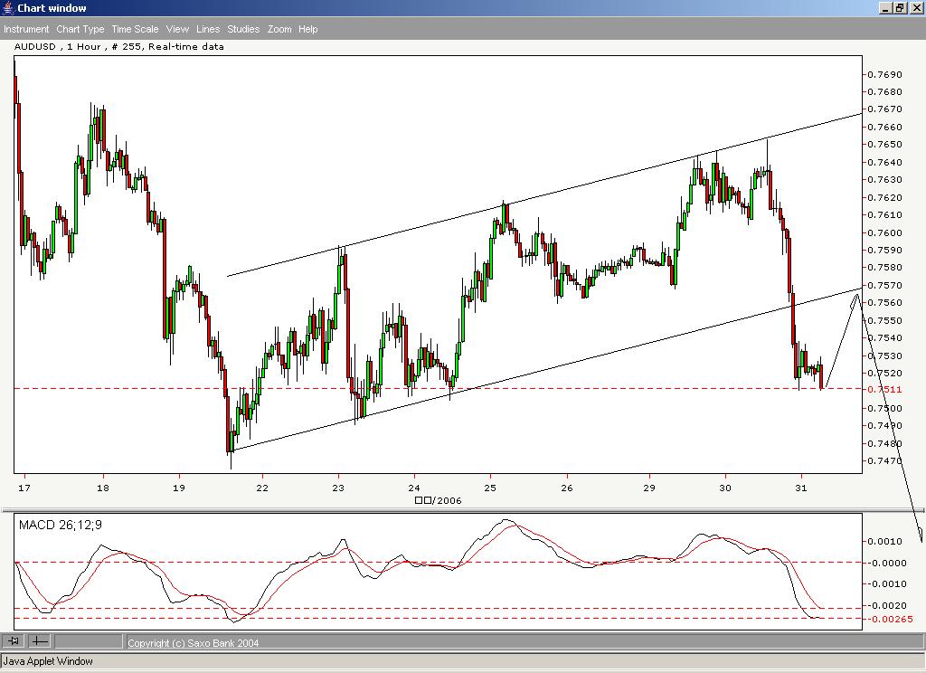Click the Copyright Saxo Bank 2004 text
The width and height of the screenshot is (926, 673).
click(x=193, y=642)
